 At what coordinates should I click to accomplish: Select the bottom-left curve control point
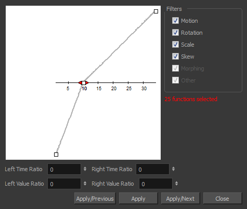(56, 155)
